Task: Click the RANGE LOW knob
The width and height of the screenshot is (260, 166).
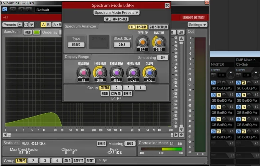Action: tap(117, 73)
